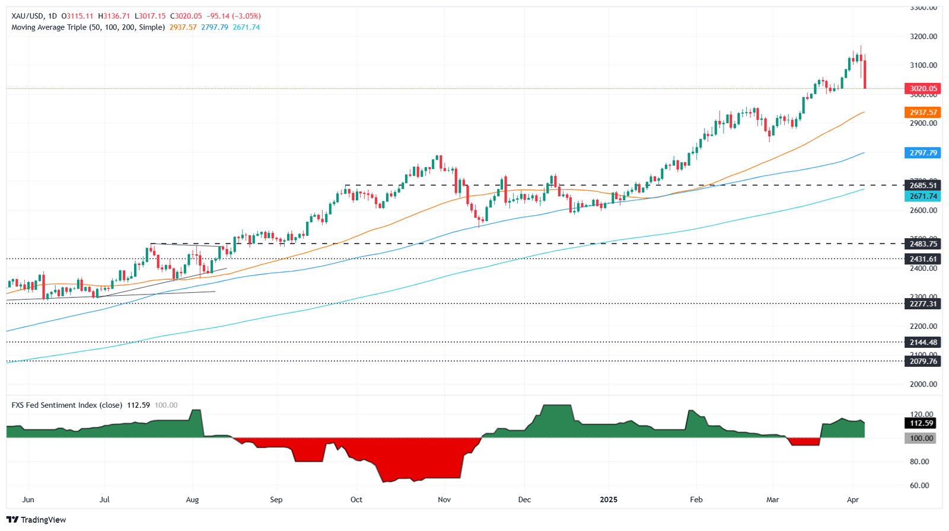
Task: Click the Apr label on time axis
Action: pos(853,500)
